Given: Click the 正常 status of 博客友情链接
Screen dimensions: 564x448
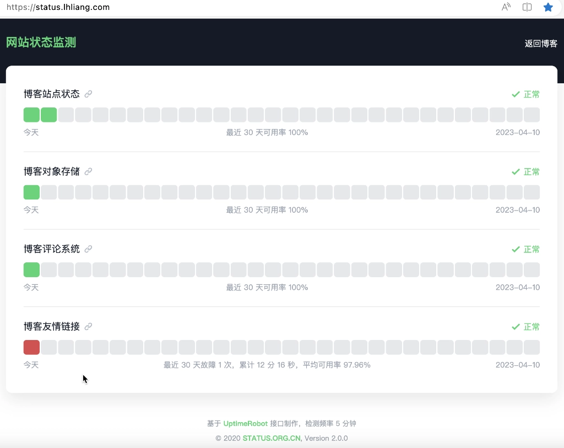Looking at the screenshot, I should point(532,327).
